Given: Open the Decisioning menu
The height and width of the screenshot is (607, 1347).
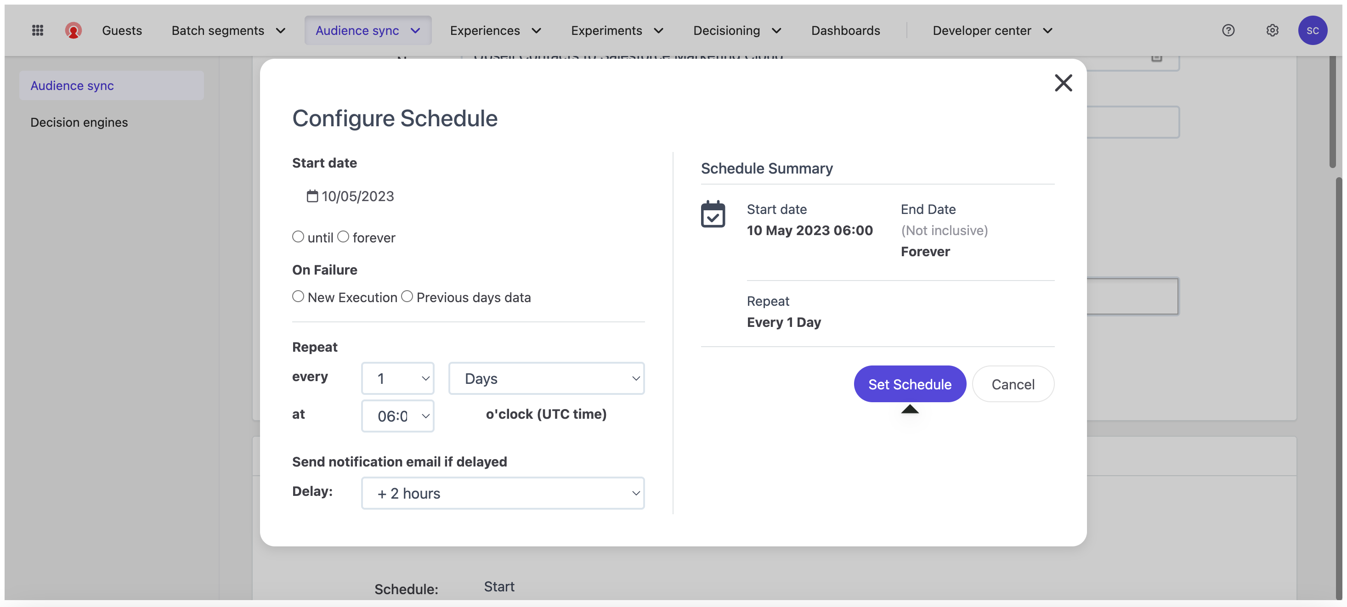Looking at the screenshot, I should point(736,30).
